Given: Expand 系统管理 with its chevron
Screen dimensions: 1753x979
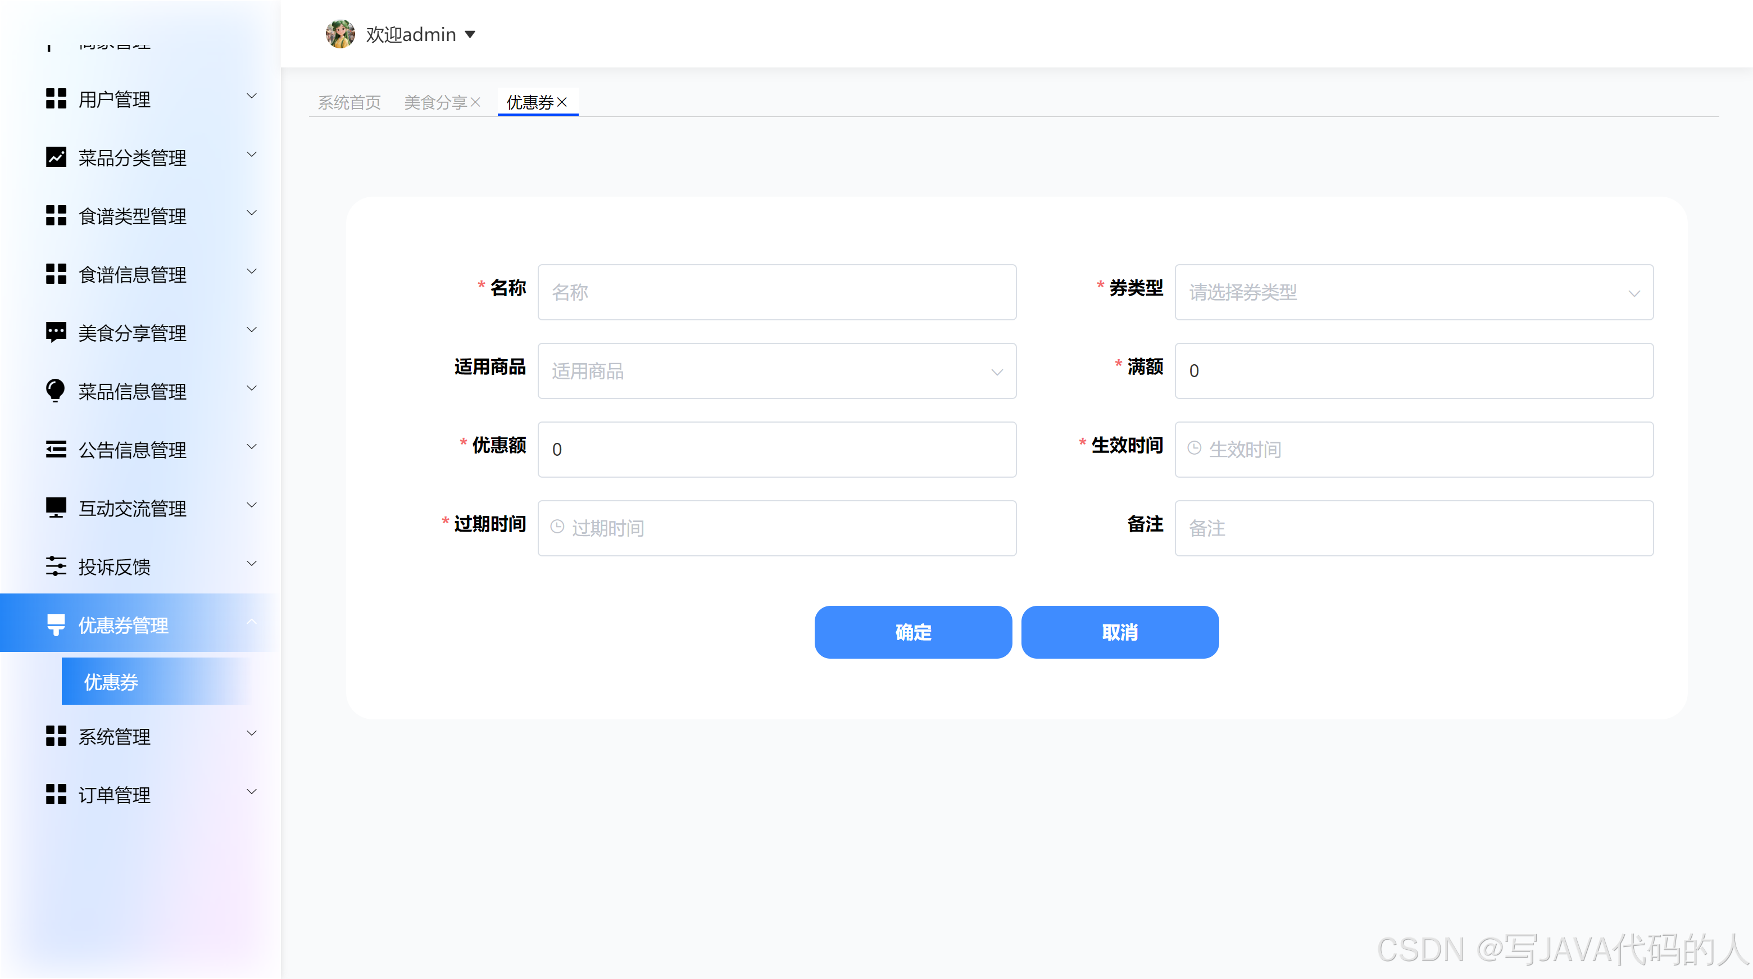Looking at the screenshot, I should (x=252, y=733).
